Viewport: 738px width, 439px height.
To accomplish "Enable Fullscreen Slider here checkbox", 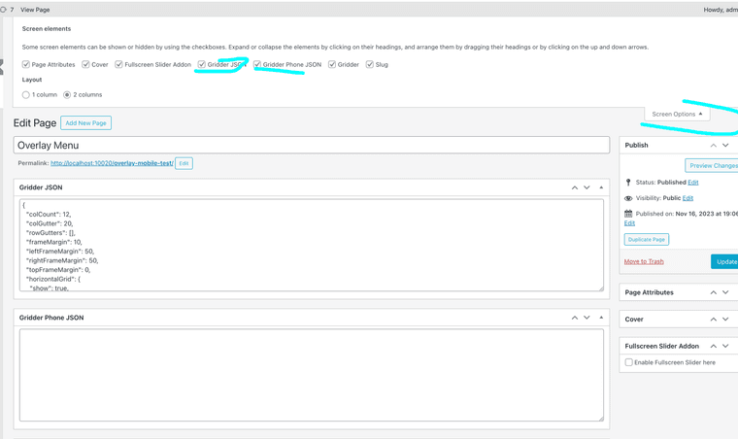I will coord(629,362).
